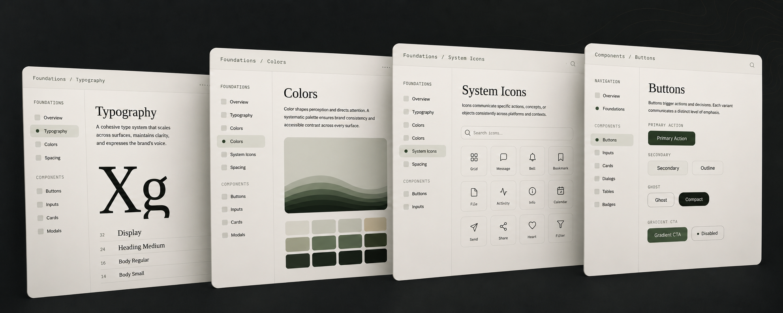Image resolution: width=783 pixels, height=313 pixels.
Task: Select highlighted System Icons in System Icons sidebar
Action: click(422, 151)
